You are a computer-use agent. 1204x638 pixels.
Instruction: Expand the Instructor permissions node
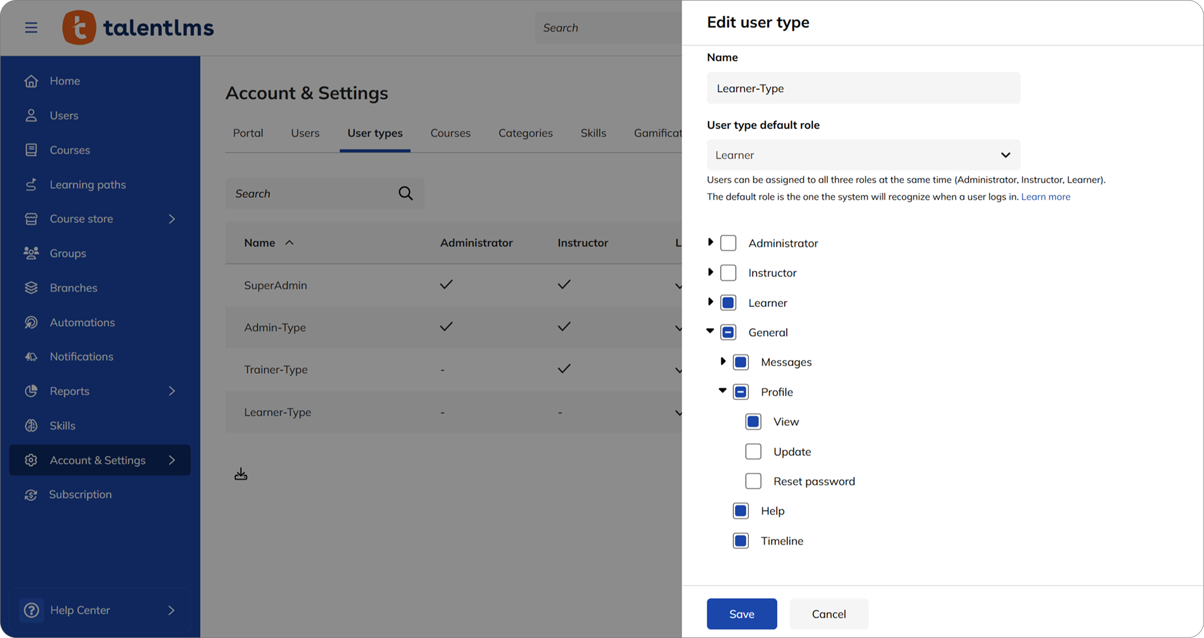coord(710,272)
